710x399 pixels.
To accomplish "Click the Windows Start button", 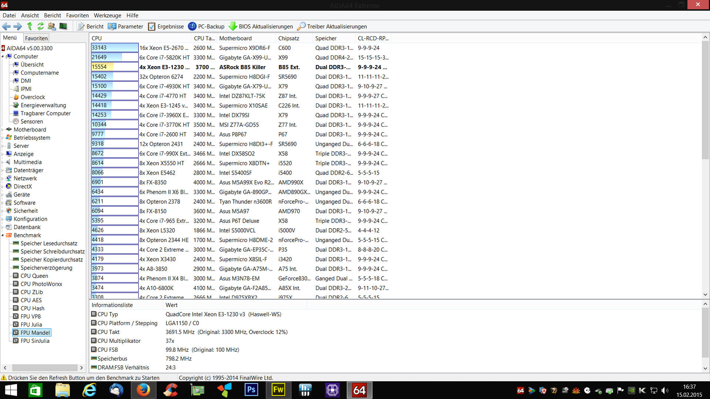I will click(11, 390).
